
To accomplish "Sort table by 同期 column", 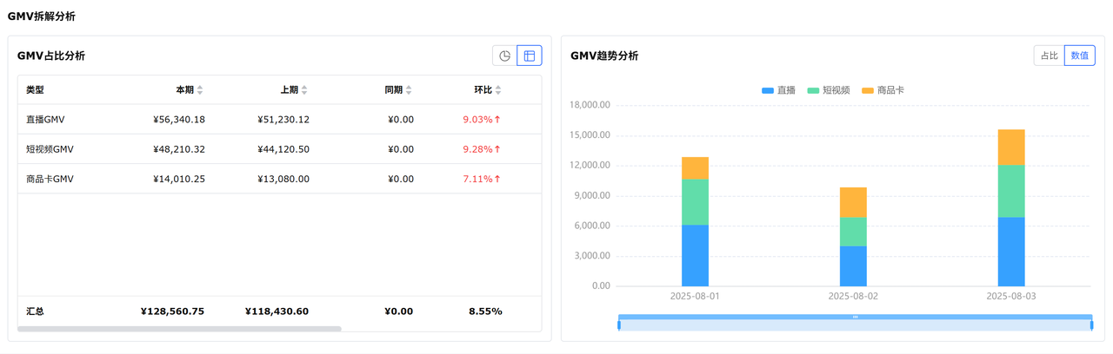I will click(409, 90).
